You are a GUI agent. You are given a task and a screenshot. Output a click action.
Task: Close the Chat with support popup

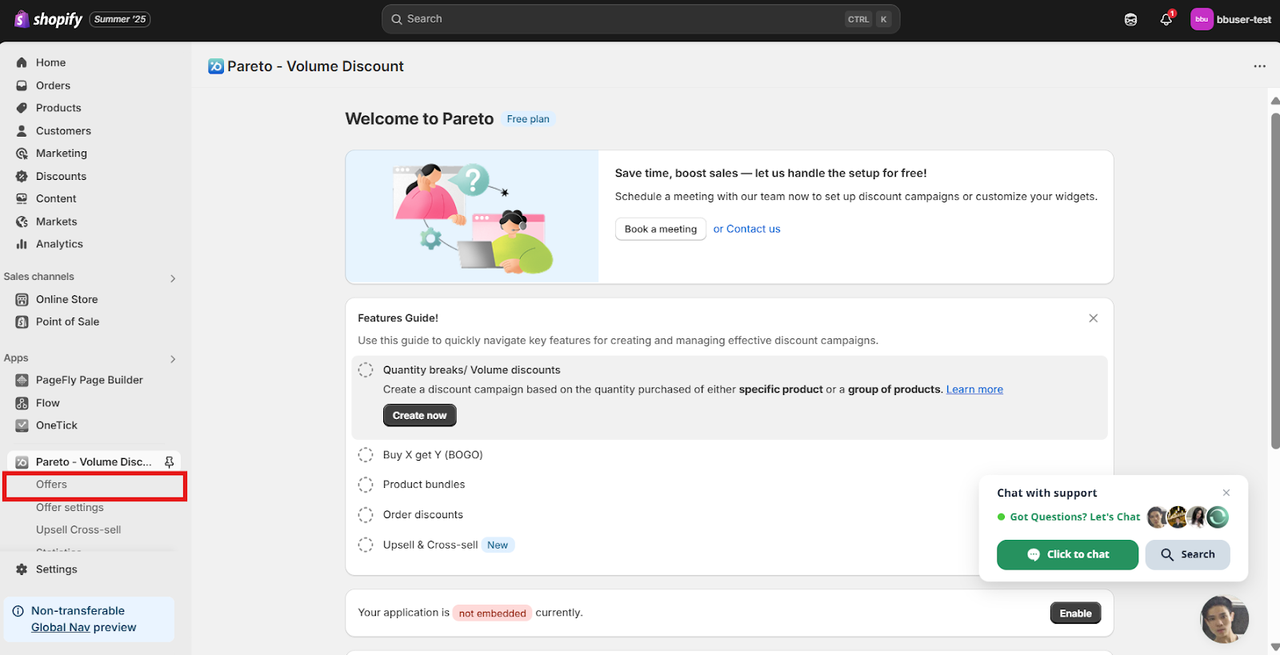pos(1226,493)
